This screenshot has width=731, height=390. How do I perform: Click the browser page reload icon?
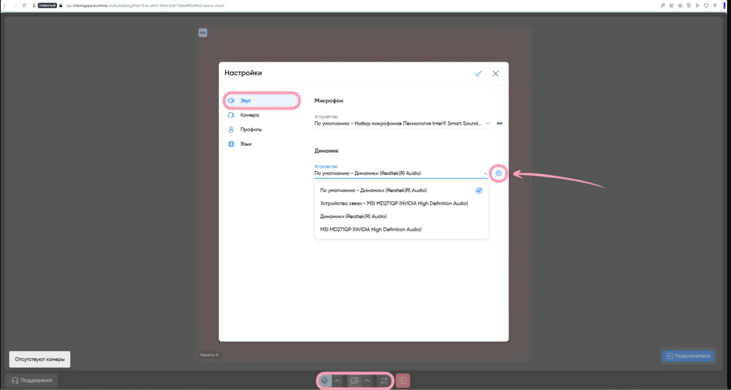(x=24, y=6)
